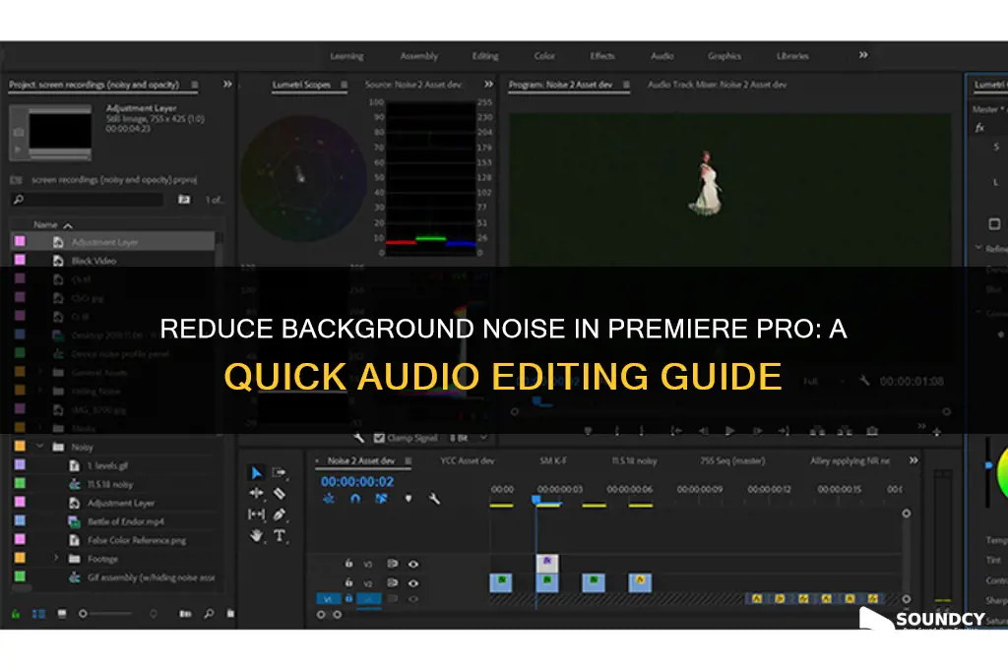The height and width of the screenshot is (669, 1008).
Task: Click Automate to Sequence icon
Action: coord(185,614)
